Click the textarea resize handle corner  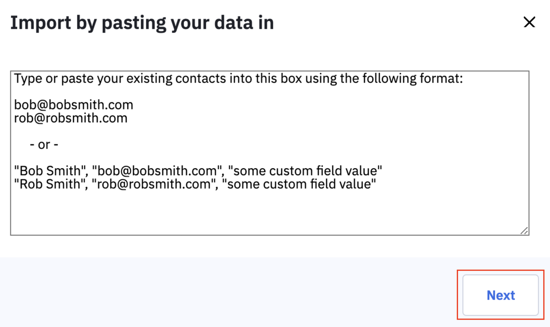524,230
